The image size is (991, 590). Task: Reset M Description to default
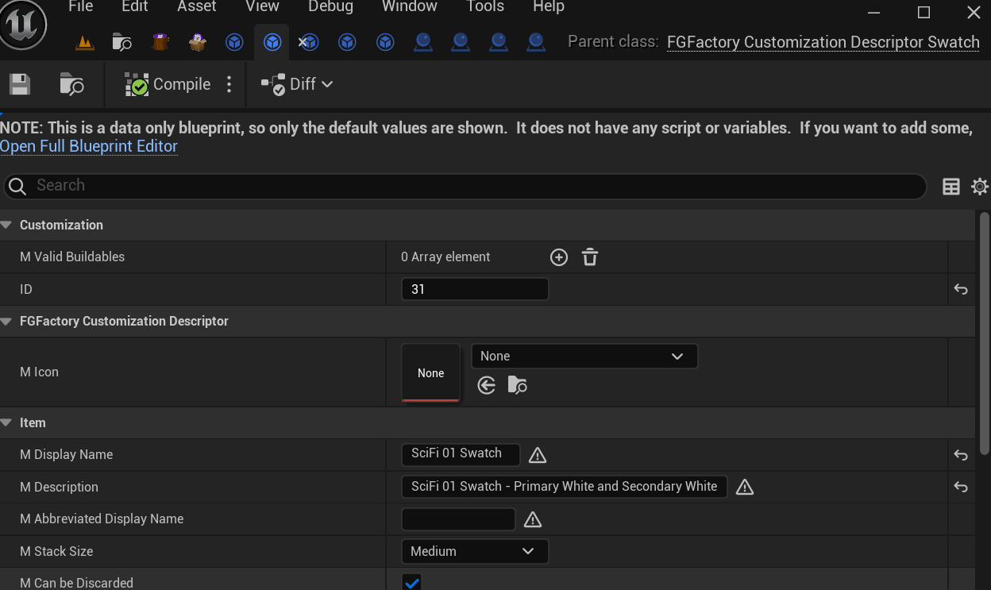pyautogui.click(x=961, y=488)
